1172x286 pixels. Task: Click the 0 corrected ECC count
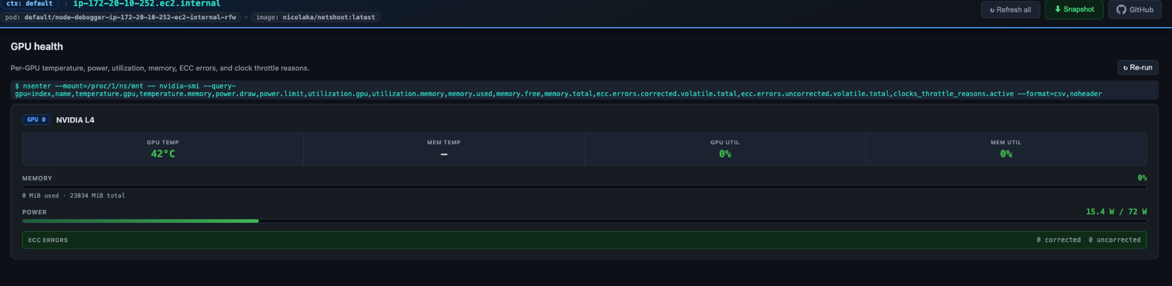pos(1058,240)
